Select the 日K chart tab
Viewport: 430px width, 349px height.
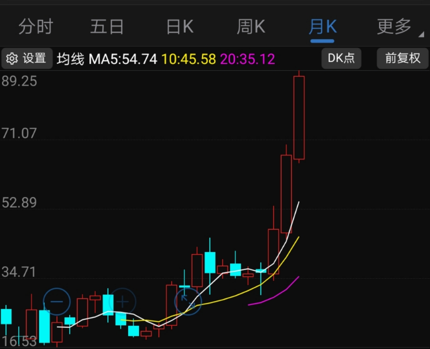[x=180, y=27]
